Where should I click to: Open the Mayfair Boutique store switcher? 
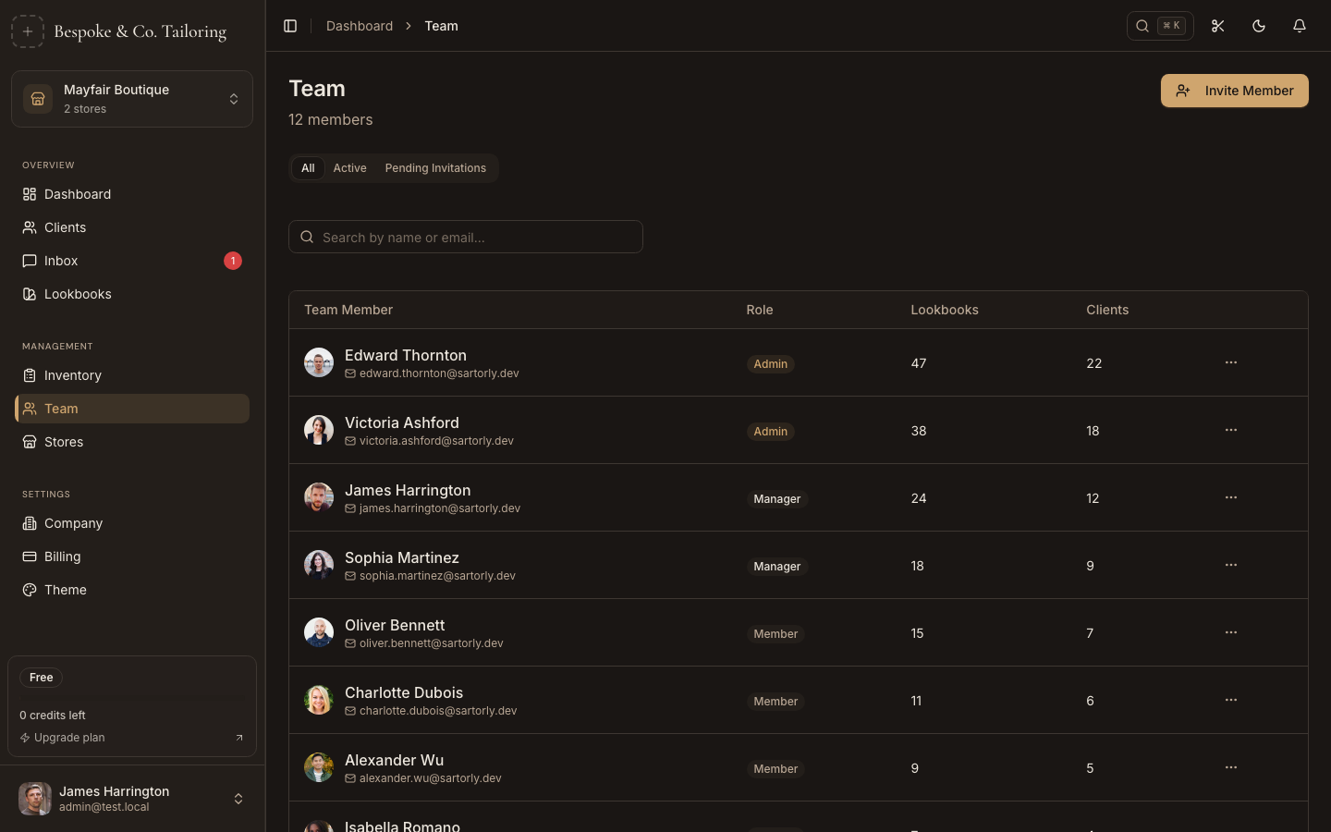(131, 98)
